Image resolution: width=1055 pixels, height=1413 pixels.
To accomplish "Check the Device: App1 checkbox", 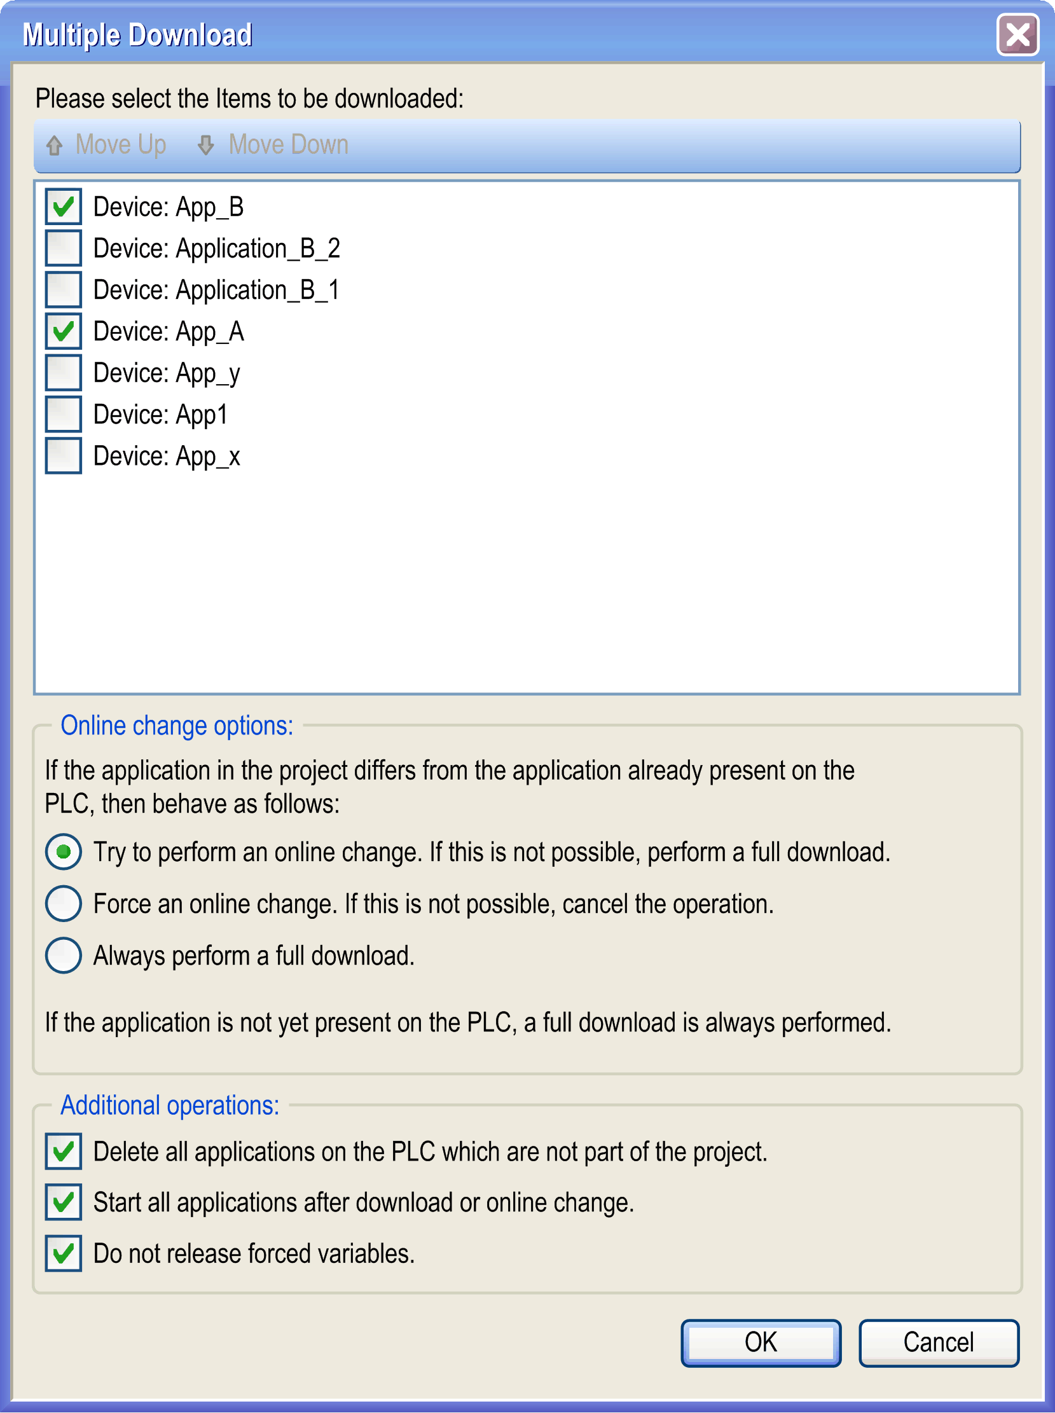I will click(x=63, y=415).
